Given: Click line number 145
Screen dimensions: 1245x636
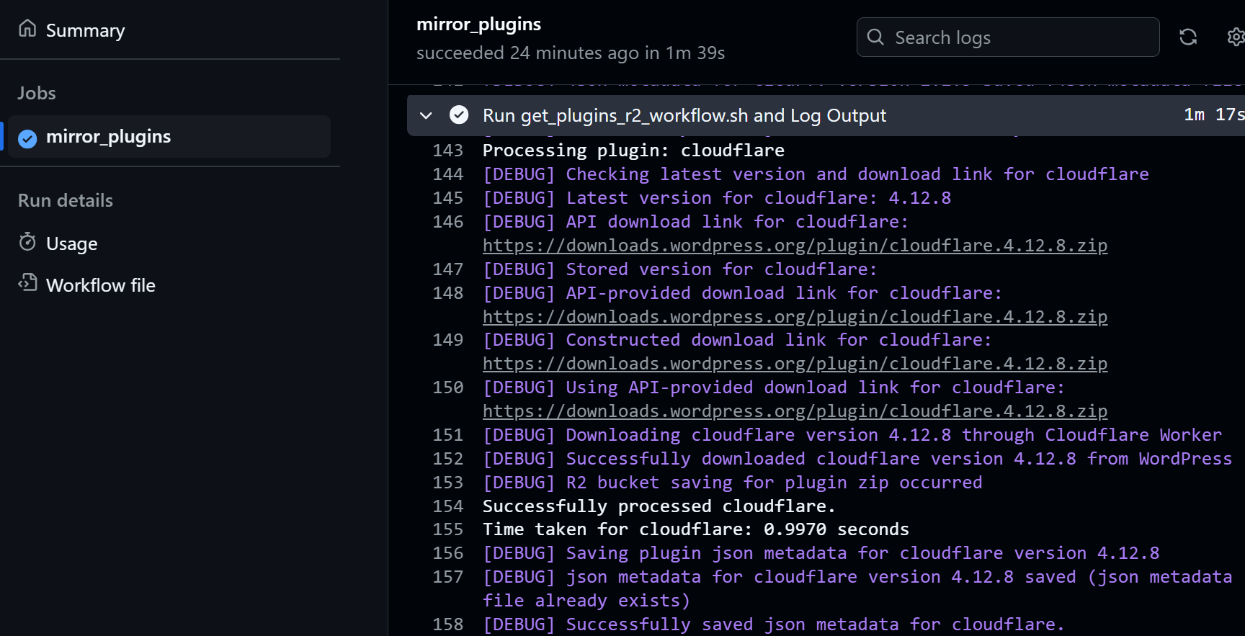Looking at the screenshot, I should click(x=447, y=198).
